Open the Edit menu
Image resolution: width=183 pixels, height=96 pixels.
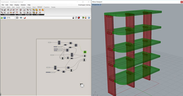pos(7,5)
